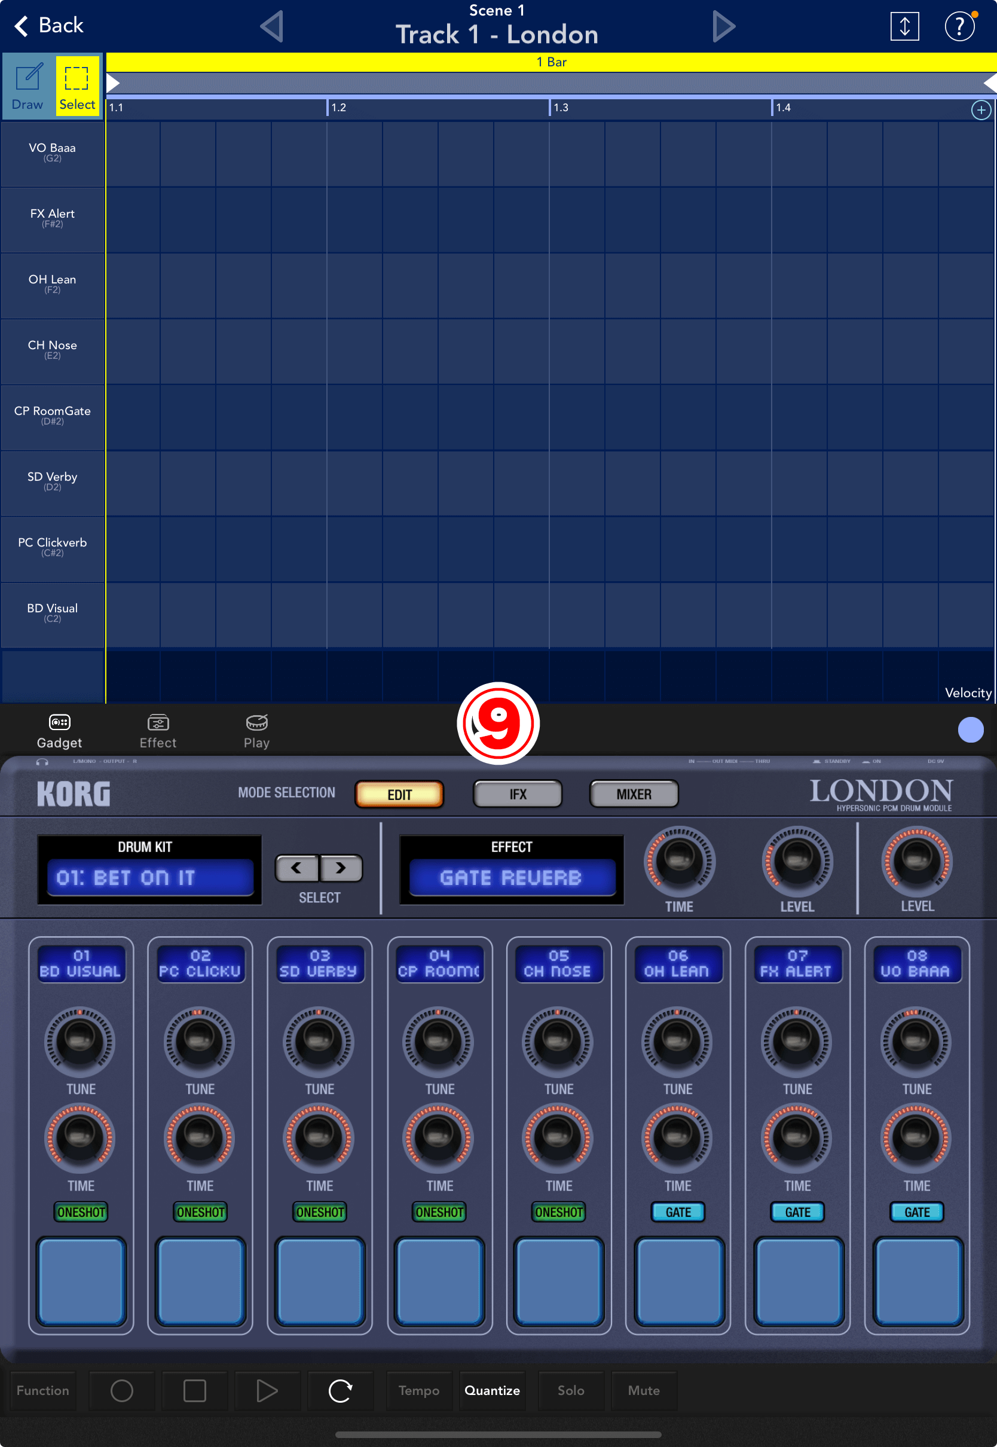Stop playback with the square button
997x1447 pixels.
pyautogui.click(x=195, y=1390)
